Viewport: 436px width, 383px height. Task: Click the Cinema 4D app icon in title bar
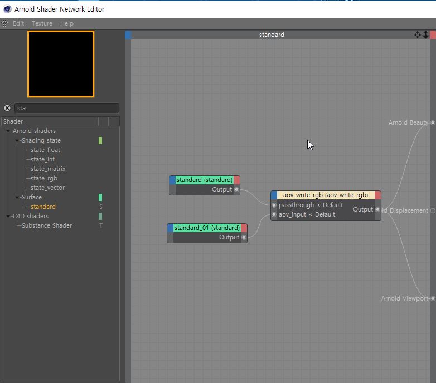[x=7, y=9]
